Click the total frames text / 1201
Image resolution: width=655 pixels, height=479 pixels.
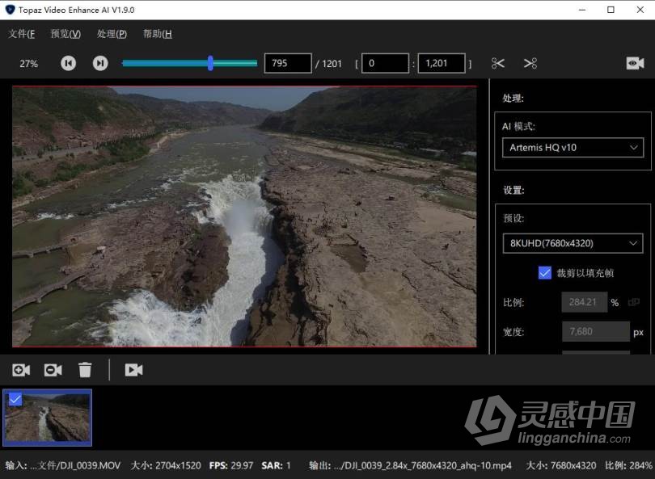[x=329, y=64]
